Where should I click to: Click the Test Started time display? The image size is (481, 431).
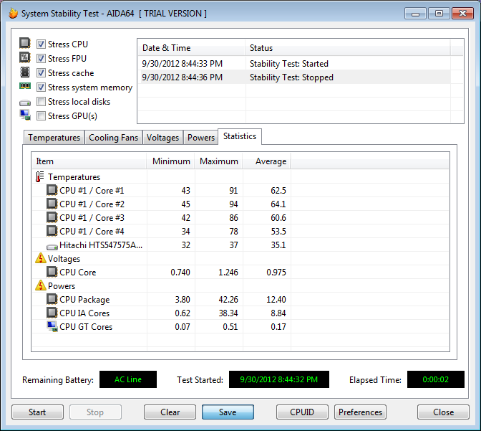click(279, 379)
